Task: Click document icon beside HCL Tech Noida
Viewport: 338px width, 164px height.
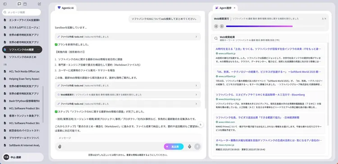Action: coord(5,71)
